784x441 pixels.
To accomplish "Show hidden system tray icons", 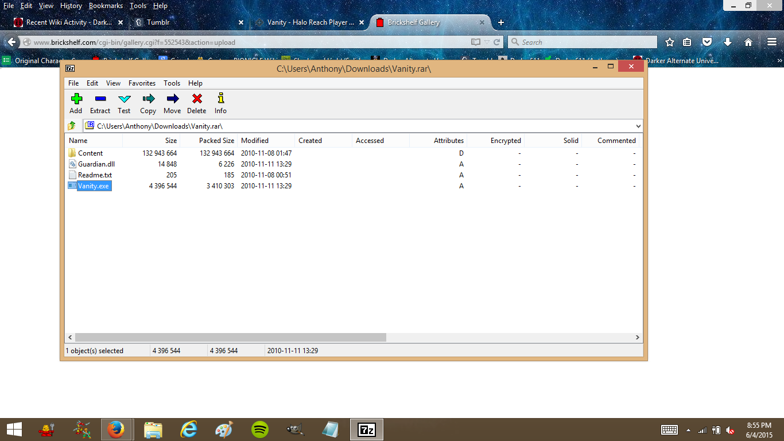I will click(x=688, y=430).
